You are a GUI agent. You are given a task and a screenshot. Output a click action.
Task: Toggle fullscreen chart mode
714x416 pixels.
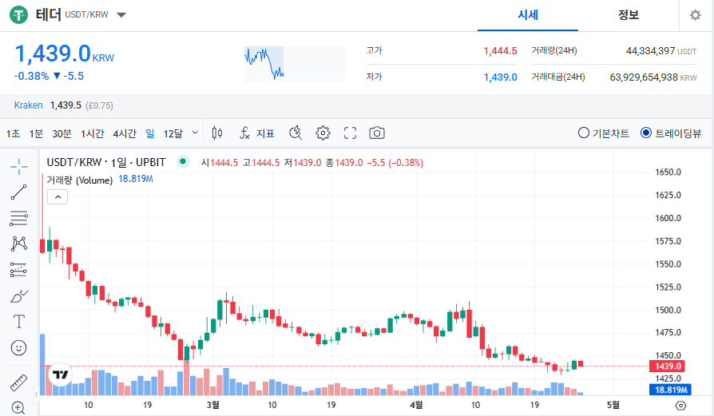350,133
